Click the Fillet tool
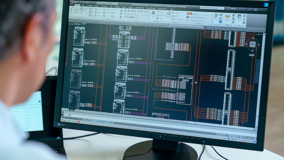 (x=114, y=13)
